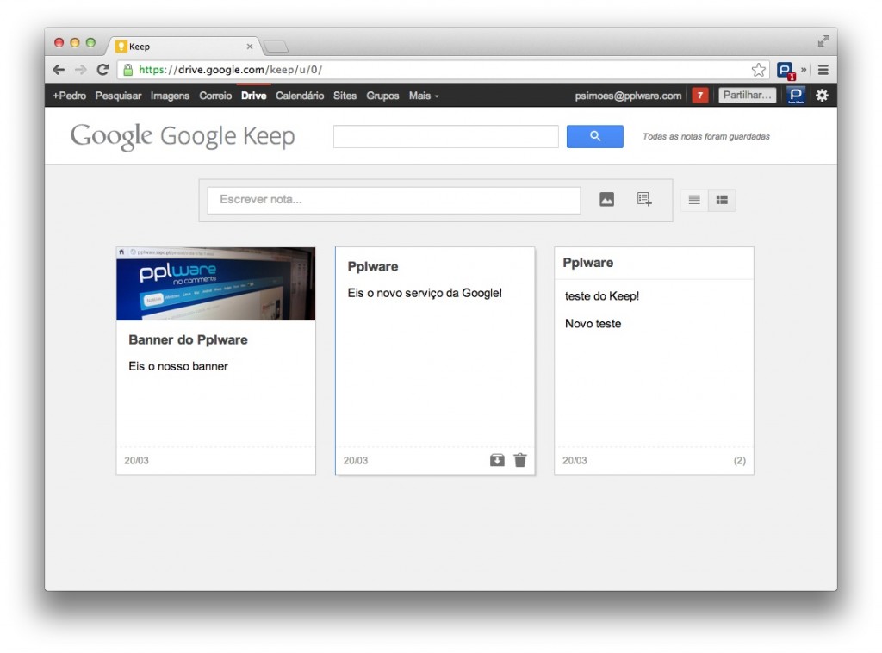
Task: Click the blue Pplware profile avatar
Action: point(795,95)
